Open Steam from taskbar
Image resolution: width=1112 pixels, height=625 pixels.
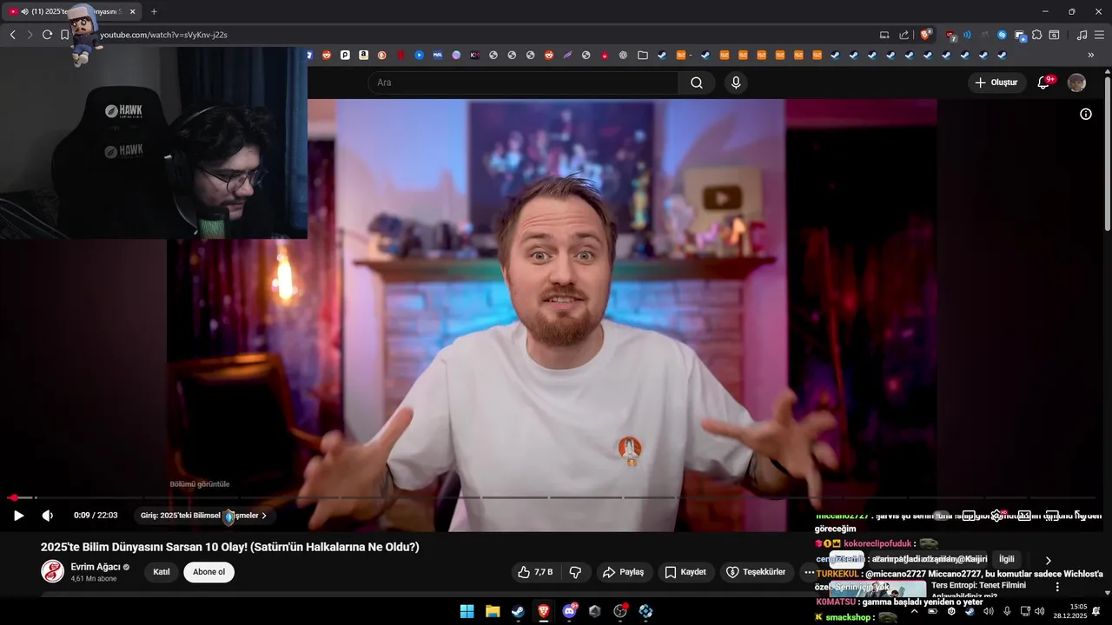click(x=518, y=611)
